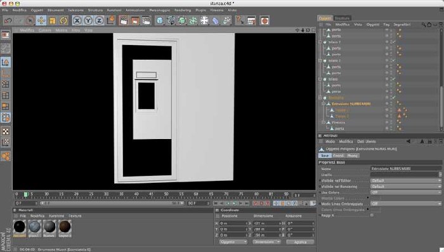Open the Texture menu in Materials panel

[x=75, y=216]
